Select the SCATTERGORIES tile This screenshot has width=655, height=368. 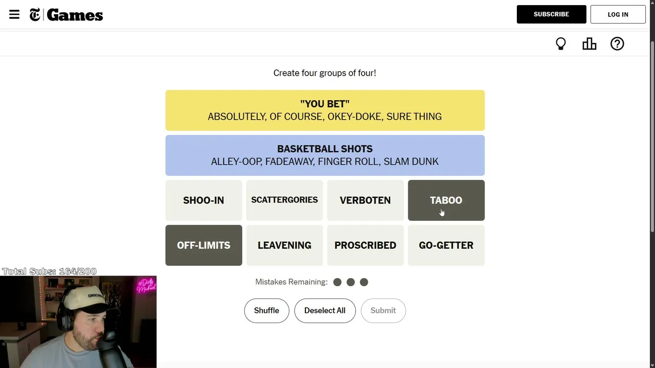(x=285, y=200)
